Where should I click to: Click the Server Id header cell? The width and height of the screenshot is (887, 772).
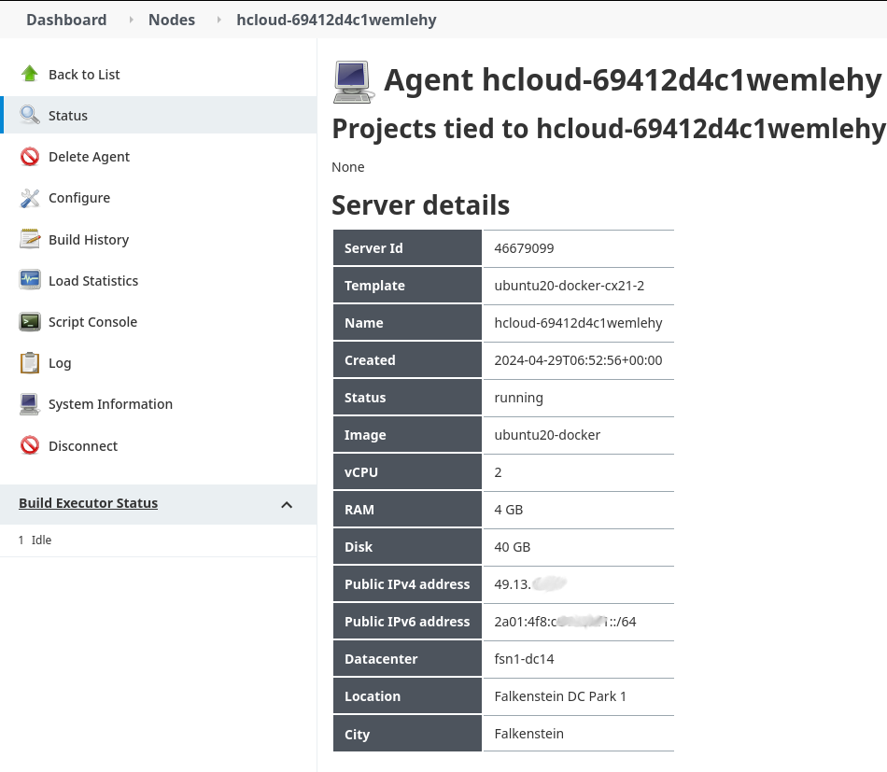coord(407,247)
